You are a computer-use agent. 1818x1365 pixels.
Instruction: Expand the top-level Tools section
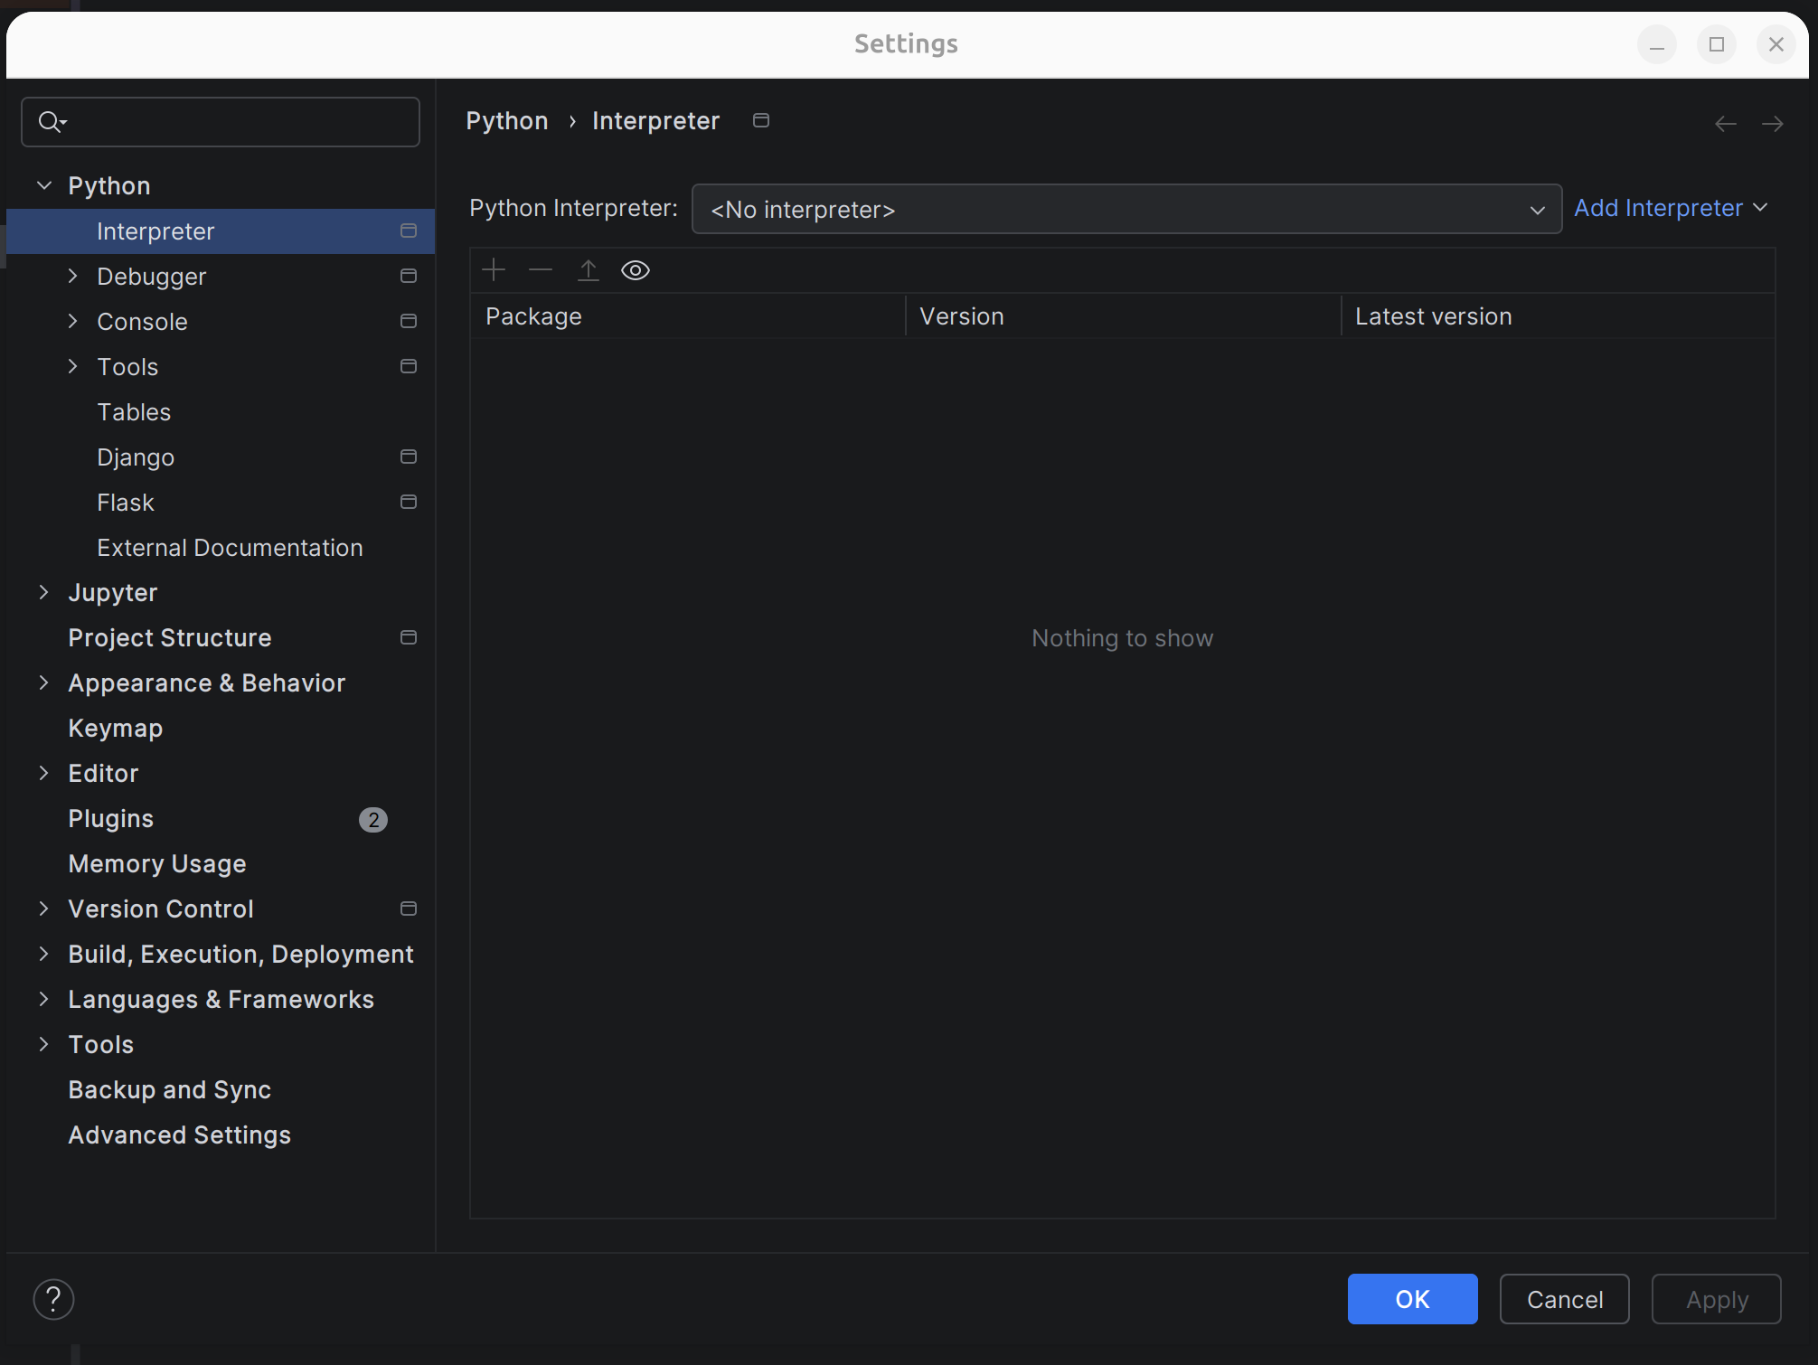(x=43, y=1044)
